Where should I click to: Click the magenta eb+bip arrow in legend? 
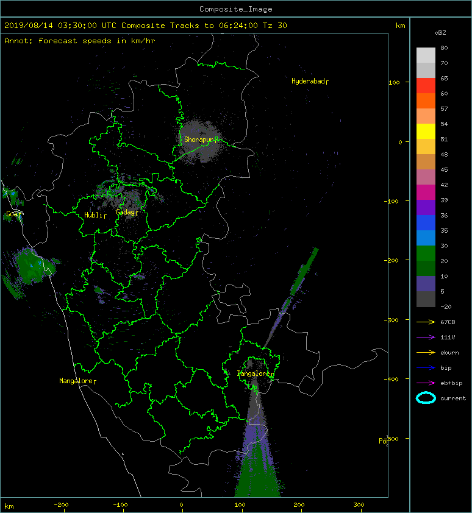426,383
